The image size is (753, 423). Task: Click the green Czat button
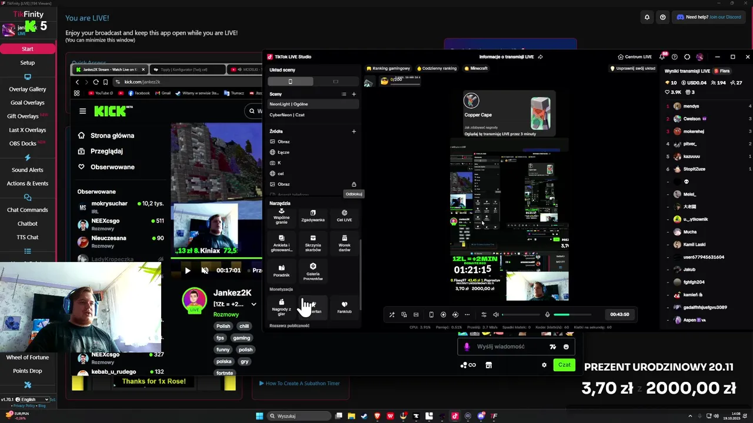coord(564,365)
